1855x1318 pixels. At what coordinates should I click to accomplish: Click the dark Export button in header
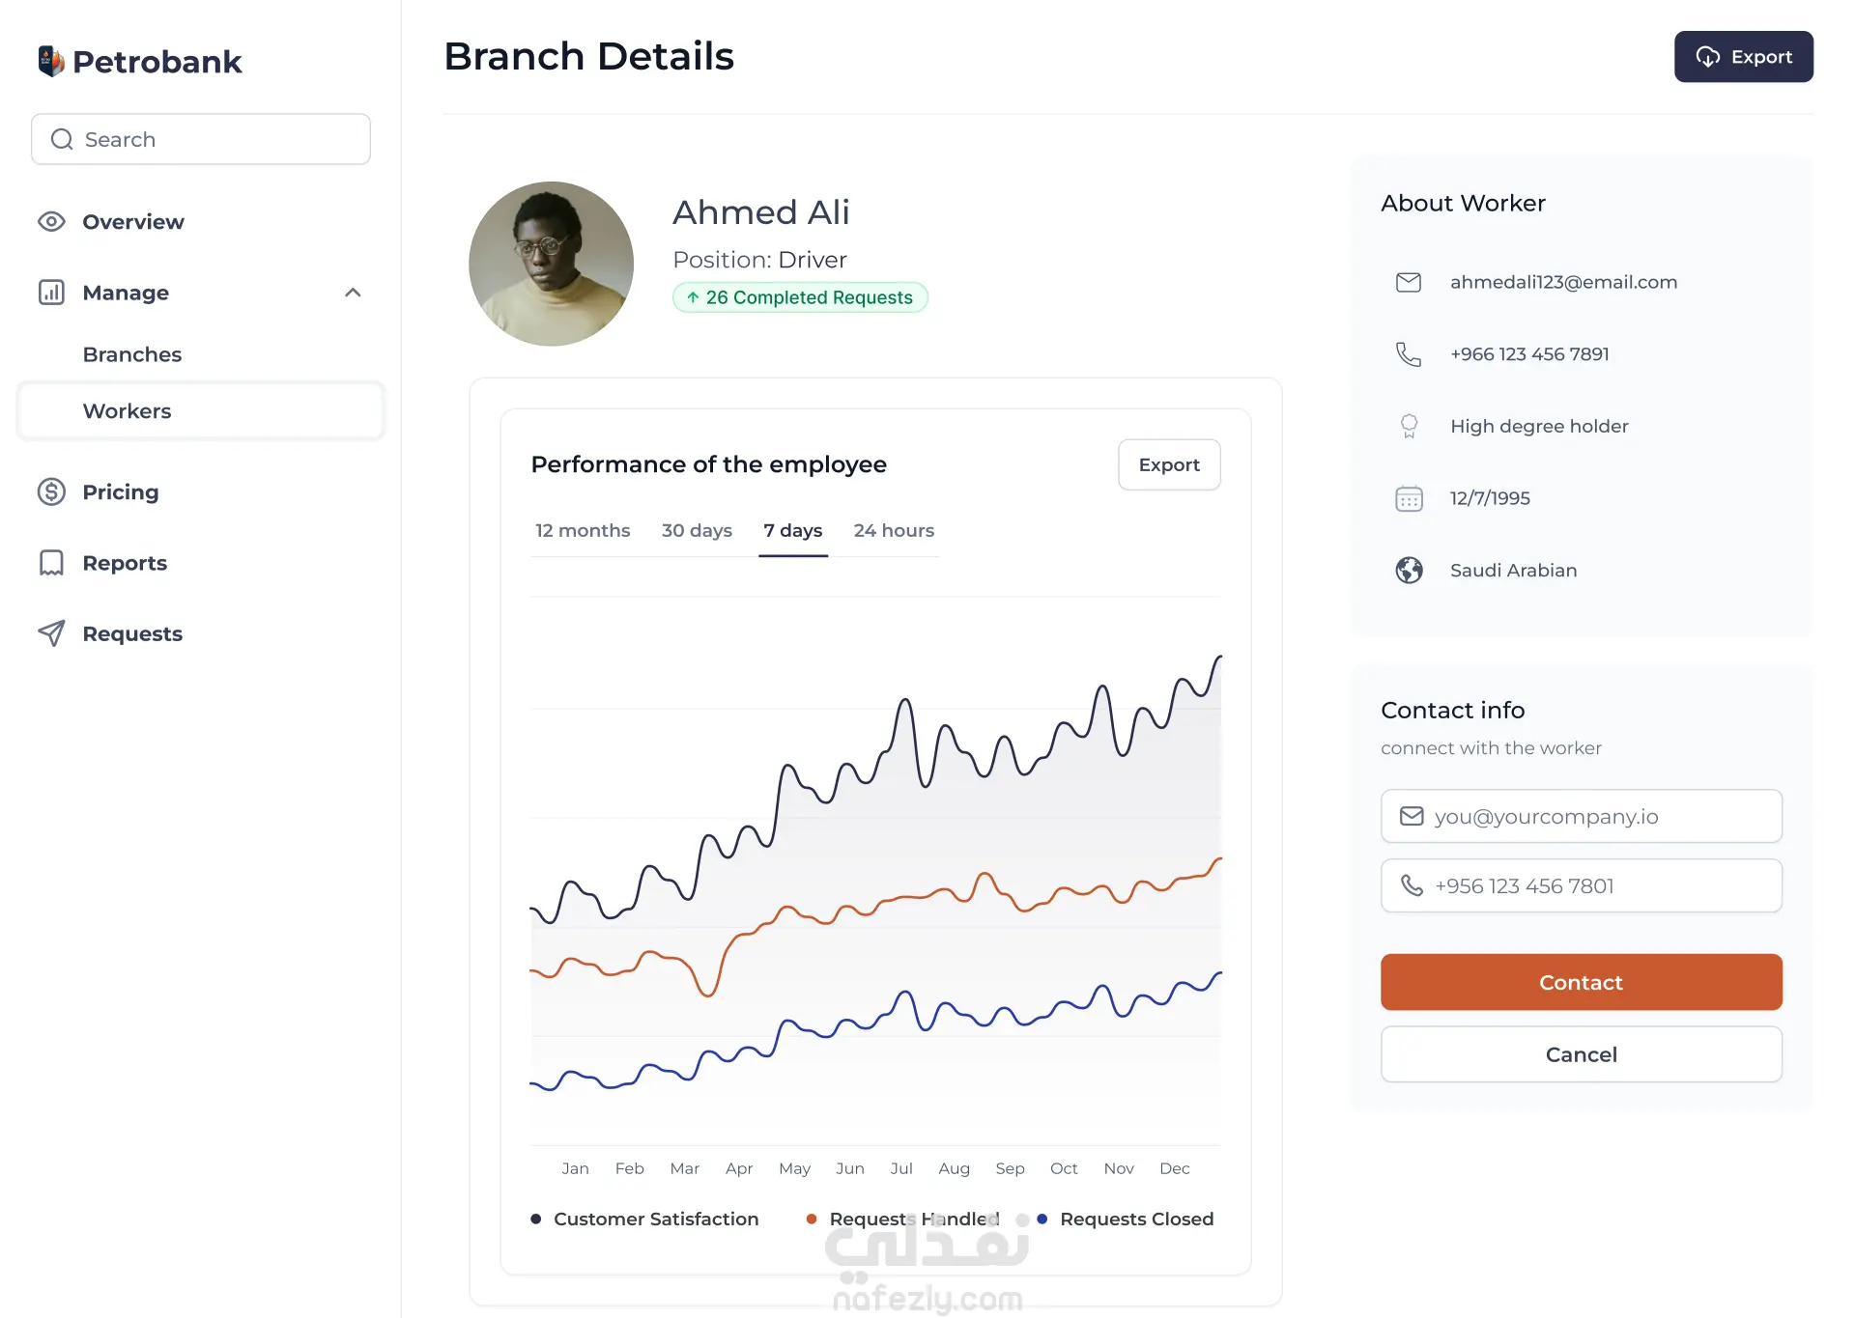1743,57
